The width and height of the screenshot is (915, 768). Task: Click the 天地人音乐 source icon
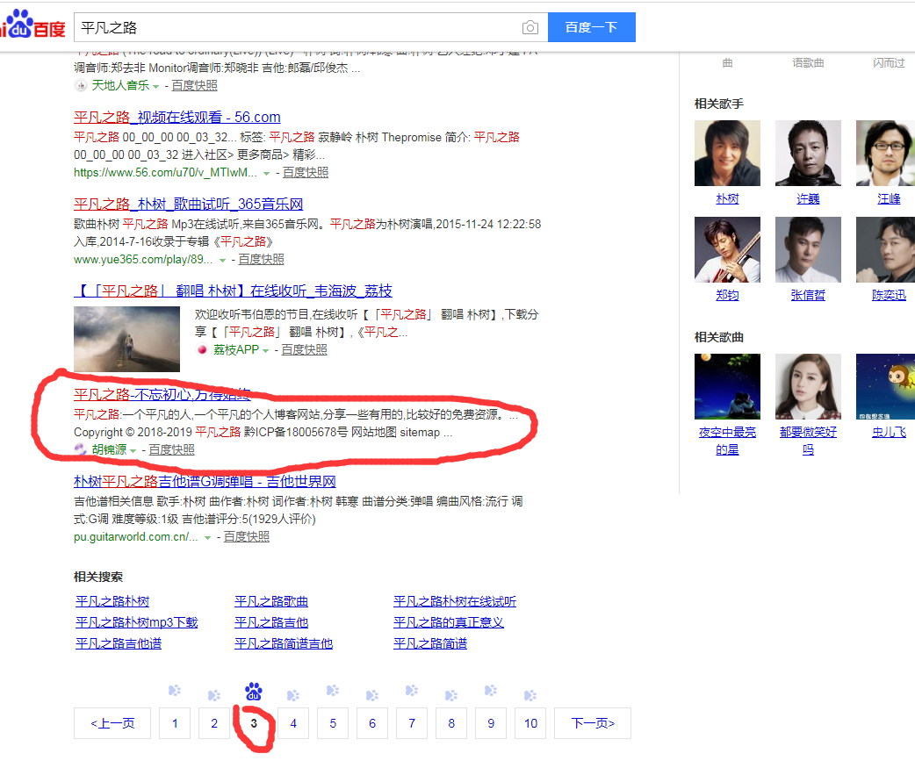(81, 86)
